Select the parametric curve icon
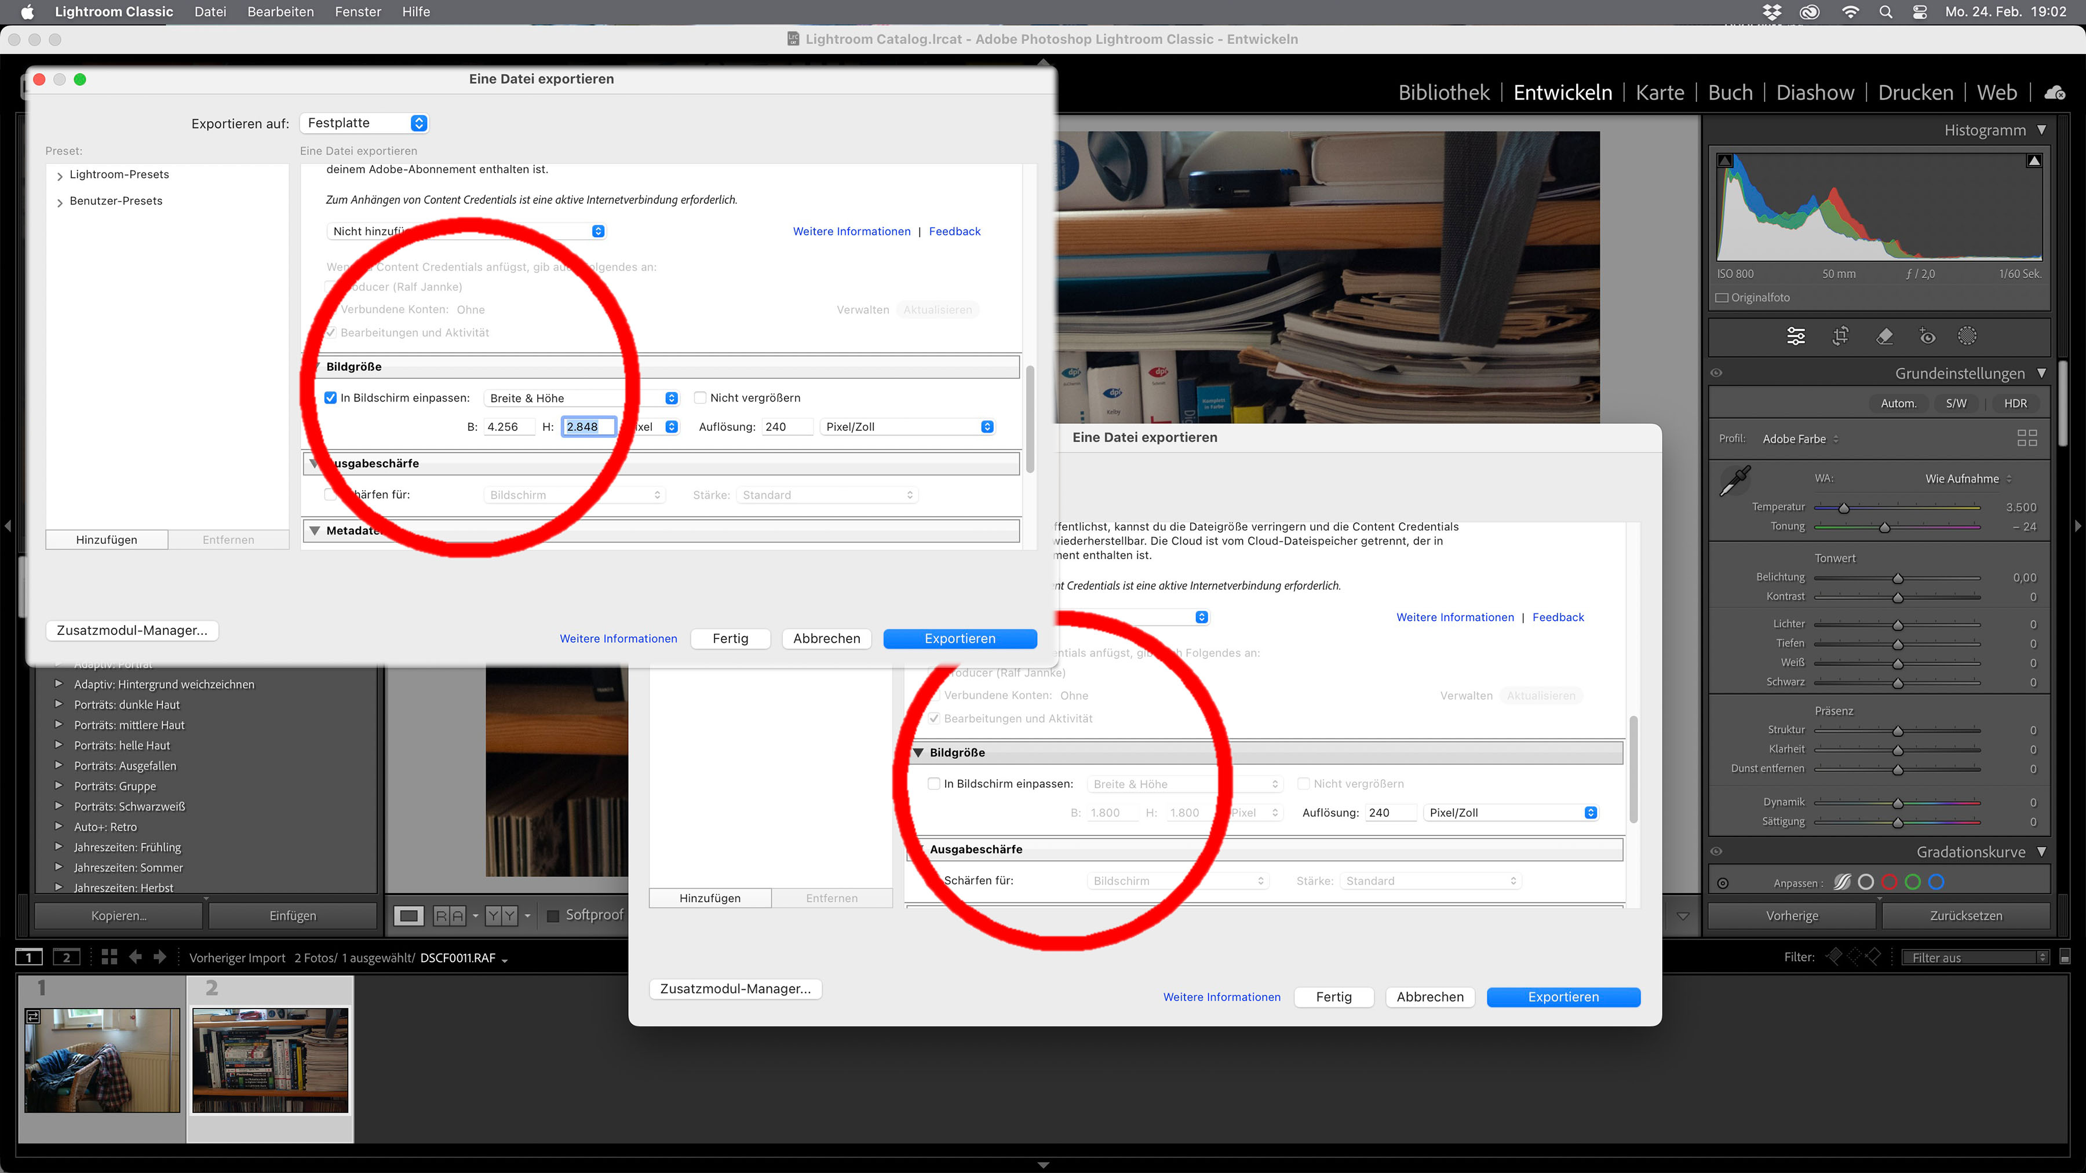The height and width of the screenshot is (1173, 2086). click(x=1842, y=882)
